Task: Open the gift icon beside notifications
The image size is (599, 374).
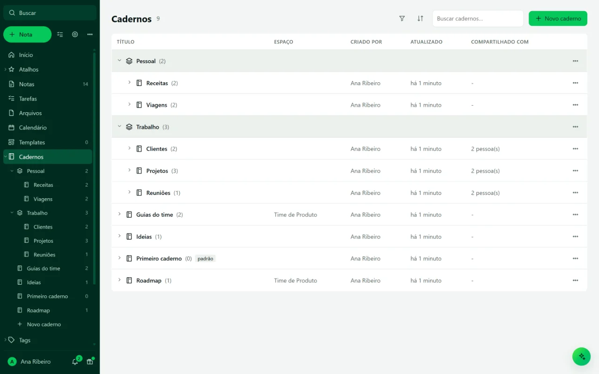Action: 90,361
